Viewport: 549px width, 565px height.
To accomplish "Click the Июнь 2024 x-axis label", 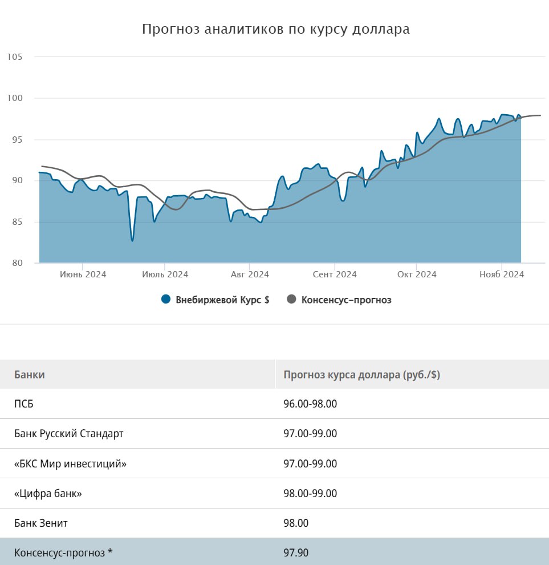I will (x=83, y=275).
